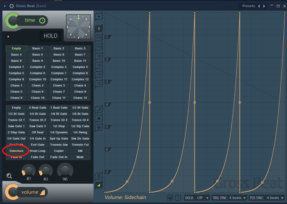The image size is (287, 204).
Task: Switch to time envelope clock icon
Action: point(99,176)
